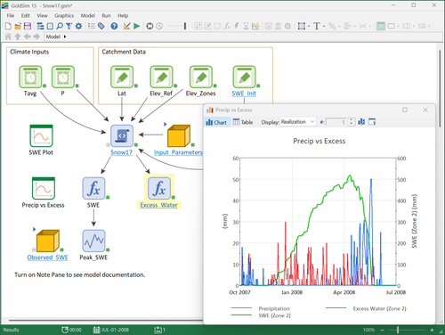
Task: Click the home navigation icon
Action: pos(8,37)
